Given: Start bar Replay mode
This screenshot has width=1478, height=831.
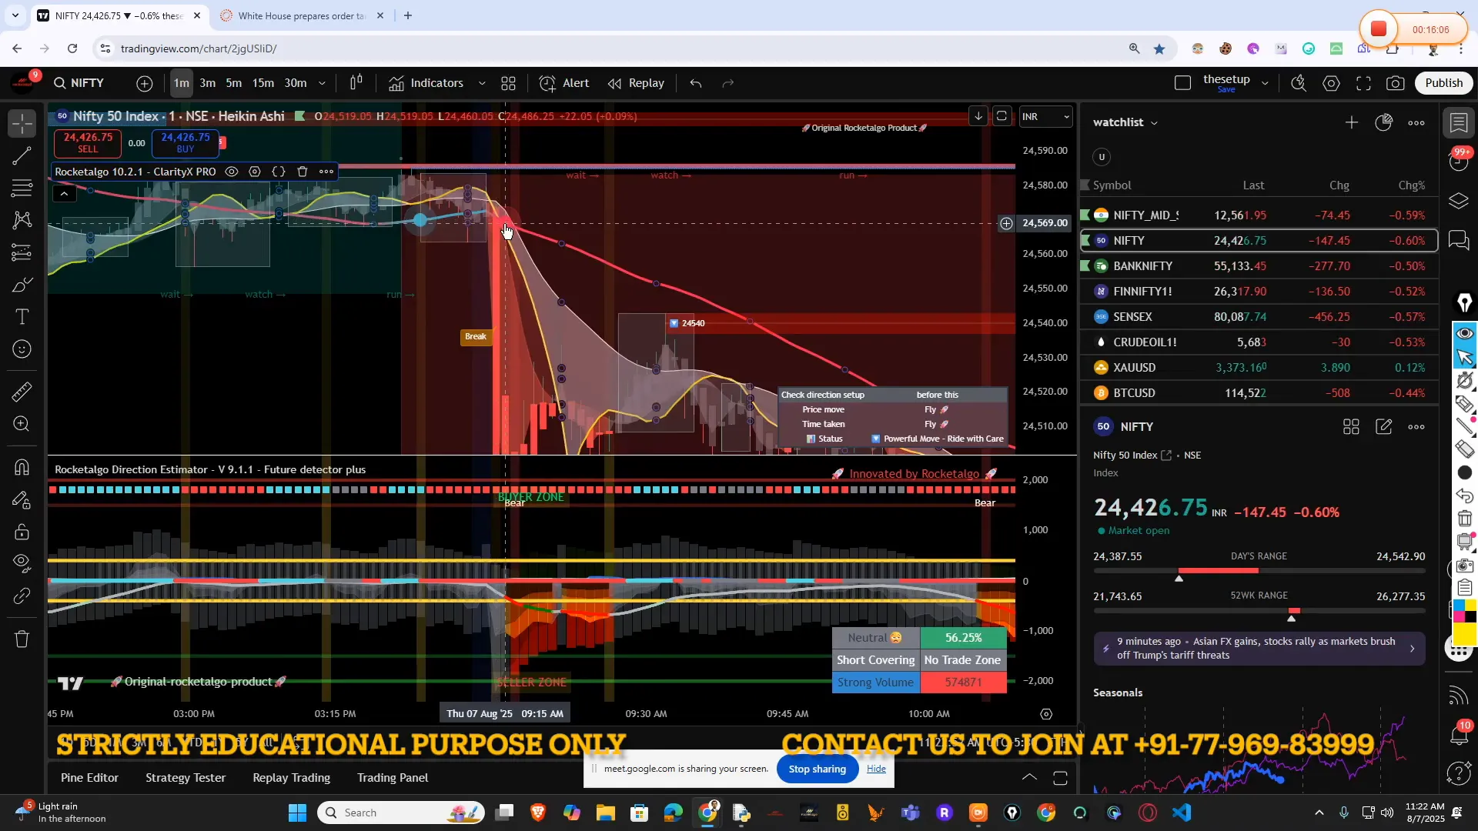Looking at the screenshot, I should 636,83.
